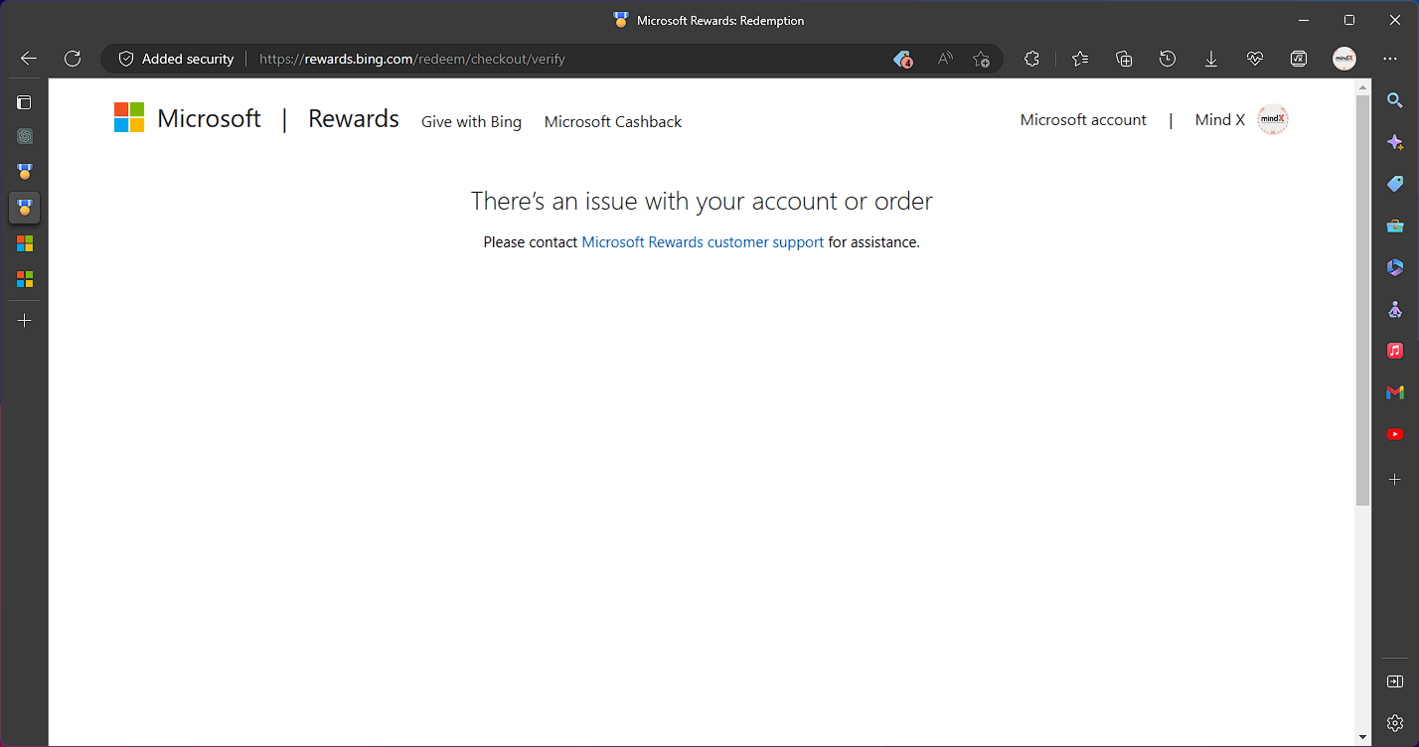Open the Favorites list
This screenshot has height=747, width=1419.
1080,59
